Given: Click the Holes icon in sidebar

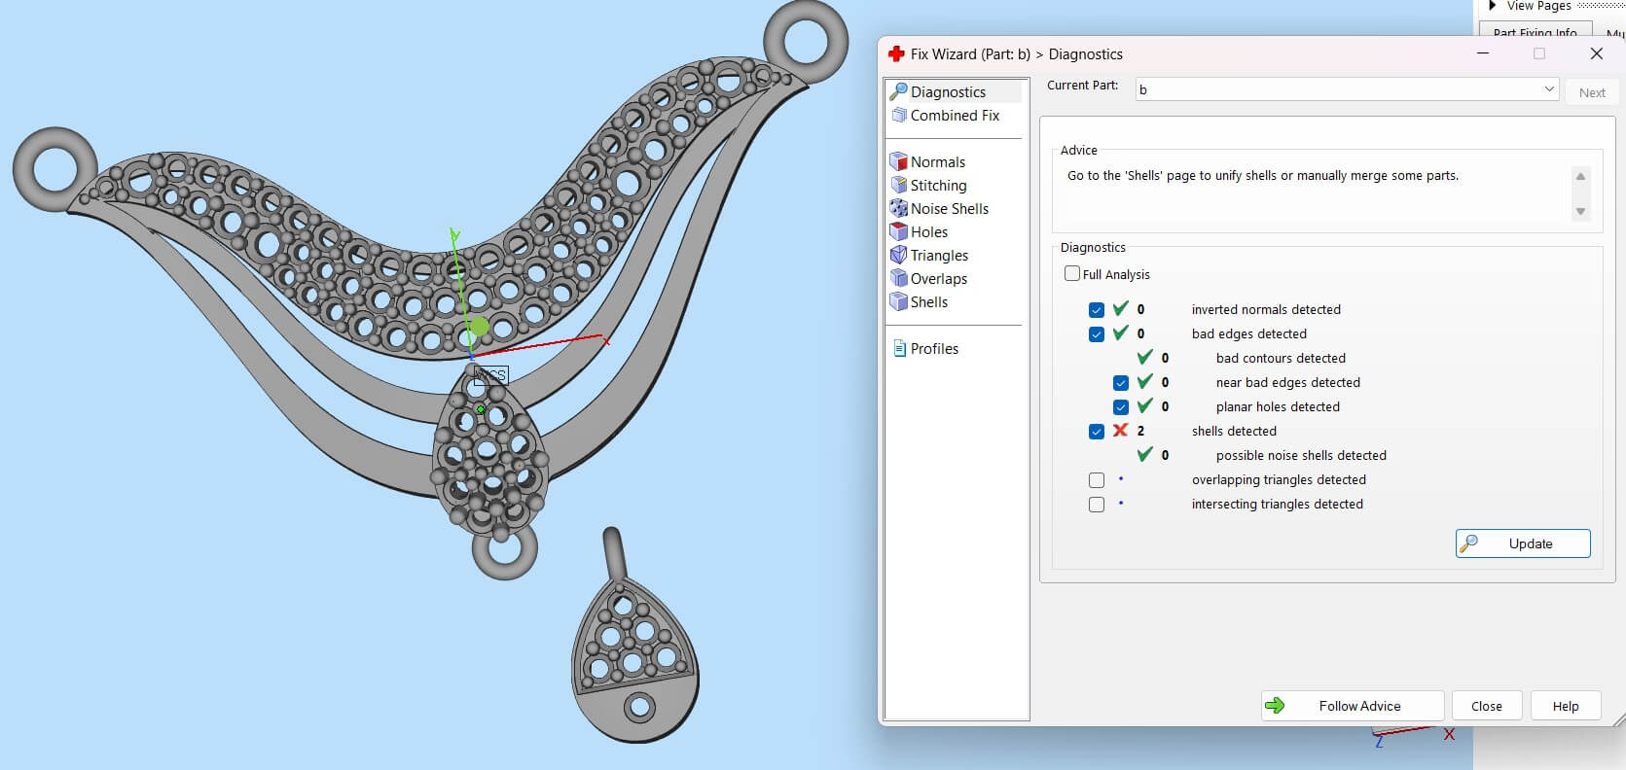Looking at the screenshot, I should pyautogui.click(x=899, y=232).
